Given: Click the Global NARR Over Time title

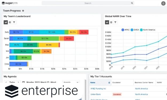Looking at the screenshot, I should (118, 16).
